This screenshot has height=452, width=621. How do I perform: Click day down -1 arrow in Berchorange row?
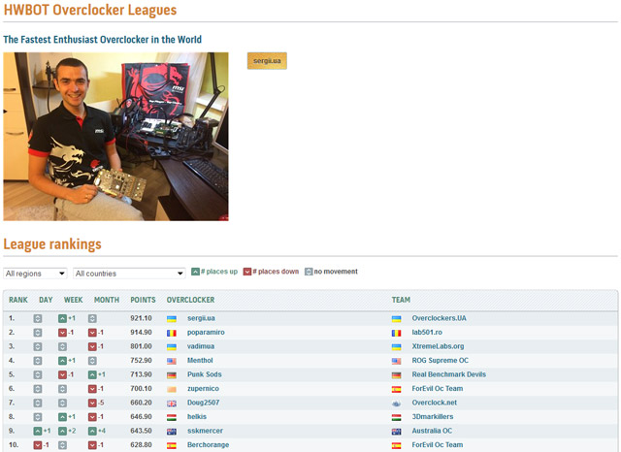[38, 445]
